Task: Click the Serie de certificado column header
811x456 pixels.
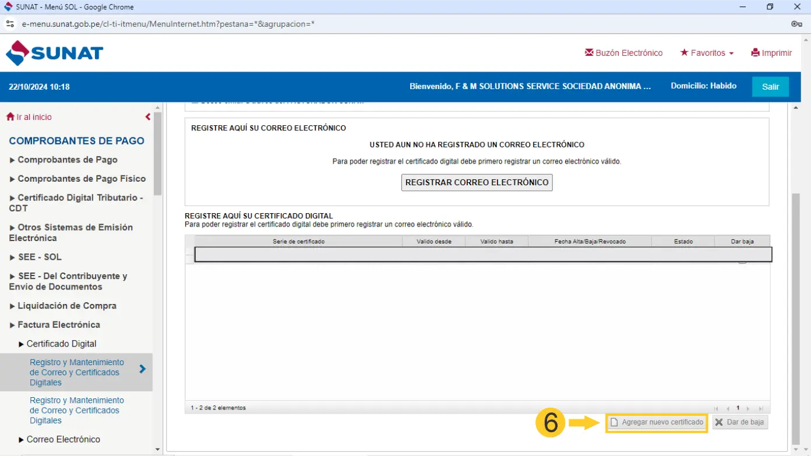Action: pyautogui.click(x=298, y=241)
